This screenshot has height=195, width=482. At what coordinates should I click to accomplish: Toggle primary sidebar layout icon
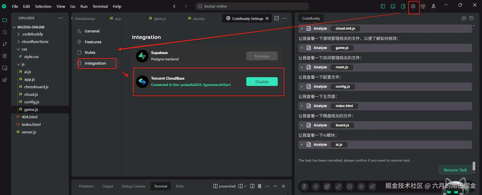pyautogui.click(x=383, y=6)
